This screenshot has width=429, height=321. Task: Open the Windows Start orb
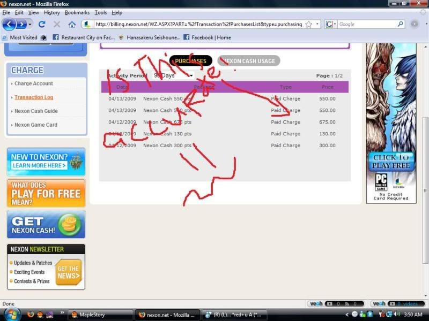(x=11, y=314)
